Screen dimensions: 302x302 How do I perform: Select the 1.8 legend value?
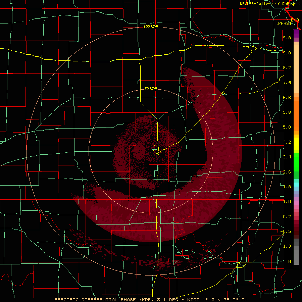pyautogui.click(x=287, y=187)
